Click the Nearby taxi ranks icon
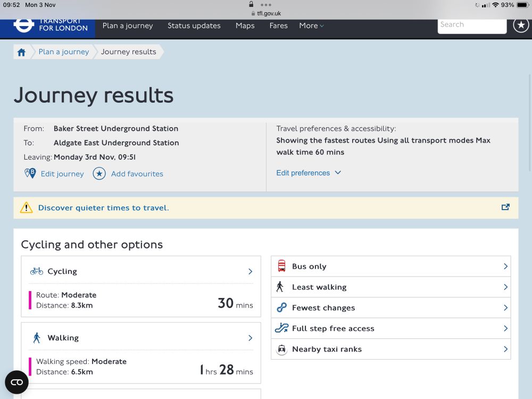Viewport: 532px width, 399px height. point(281,349)
